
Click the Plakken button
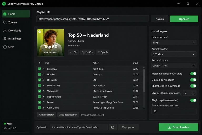click(159, 19)
